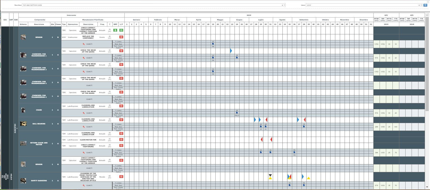
Task: Click the red wrench Guasti icon under Chain
Action: click(x=83, y=113)
